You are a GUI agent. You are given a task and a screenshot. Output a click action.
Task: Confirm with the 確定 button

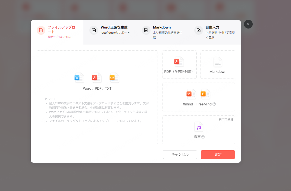pos(218,154)
